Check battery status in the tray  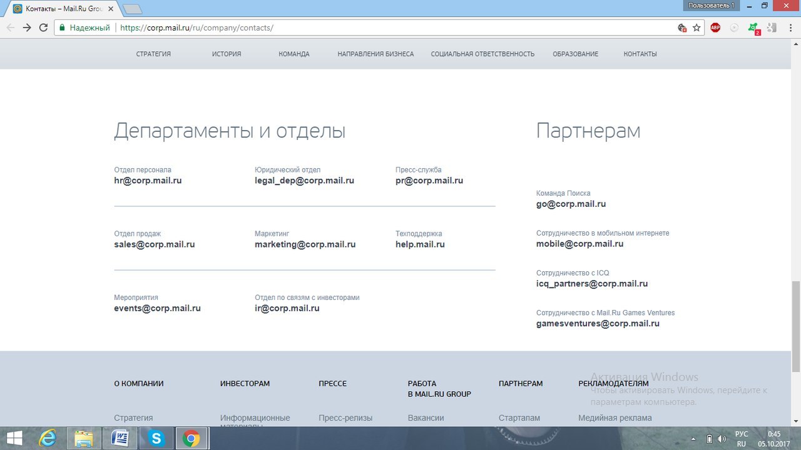(x=709, y=439)
